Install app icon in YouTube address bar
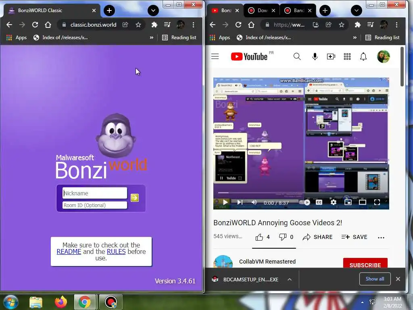This screenshot has width=413, height=310. coord(315,25)
